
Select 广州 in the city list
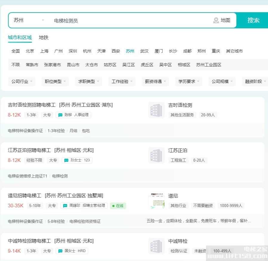[58, 51]
